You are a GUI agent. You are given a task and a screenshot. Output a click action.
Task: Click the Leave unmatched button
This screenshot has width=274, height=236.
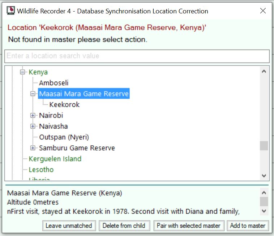click(x=69, y=226)
